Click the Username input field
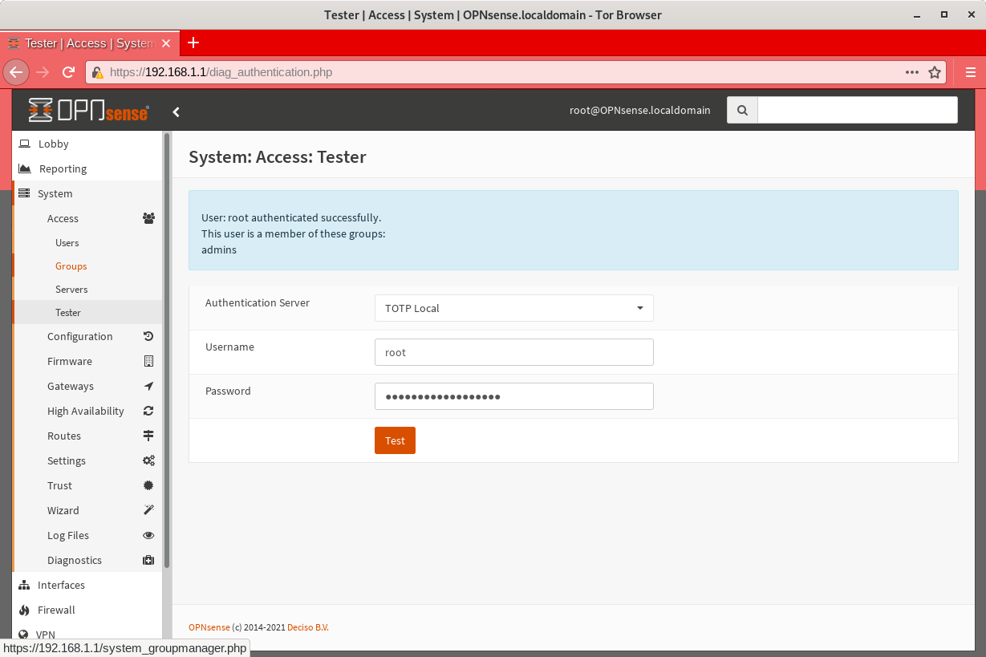 click(x=513, y=352)
